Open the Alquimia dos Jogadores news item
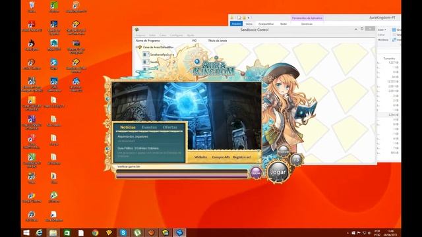 click(x=133, y=136)
